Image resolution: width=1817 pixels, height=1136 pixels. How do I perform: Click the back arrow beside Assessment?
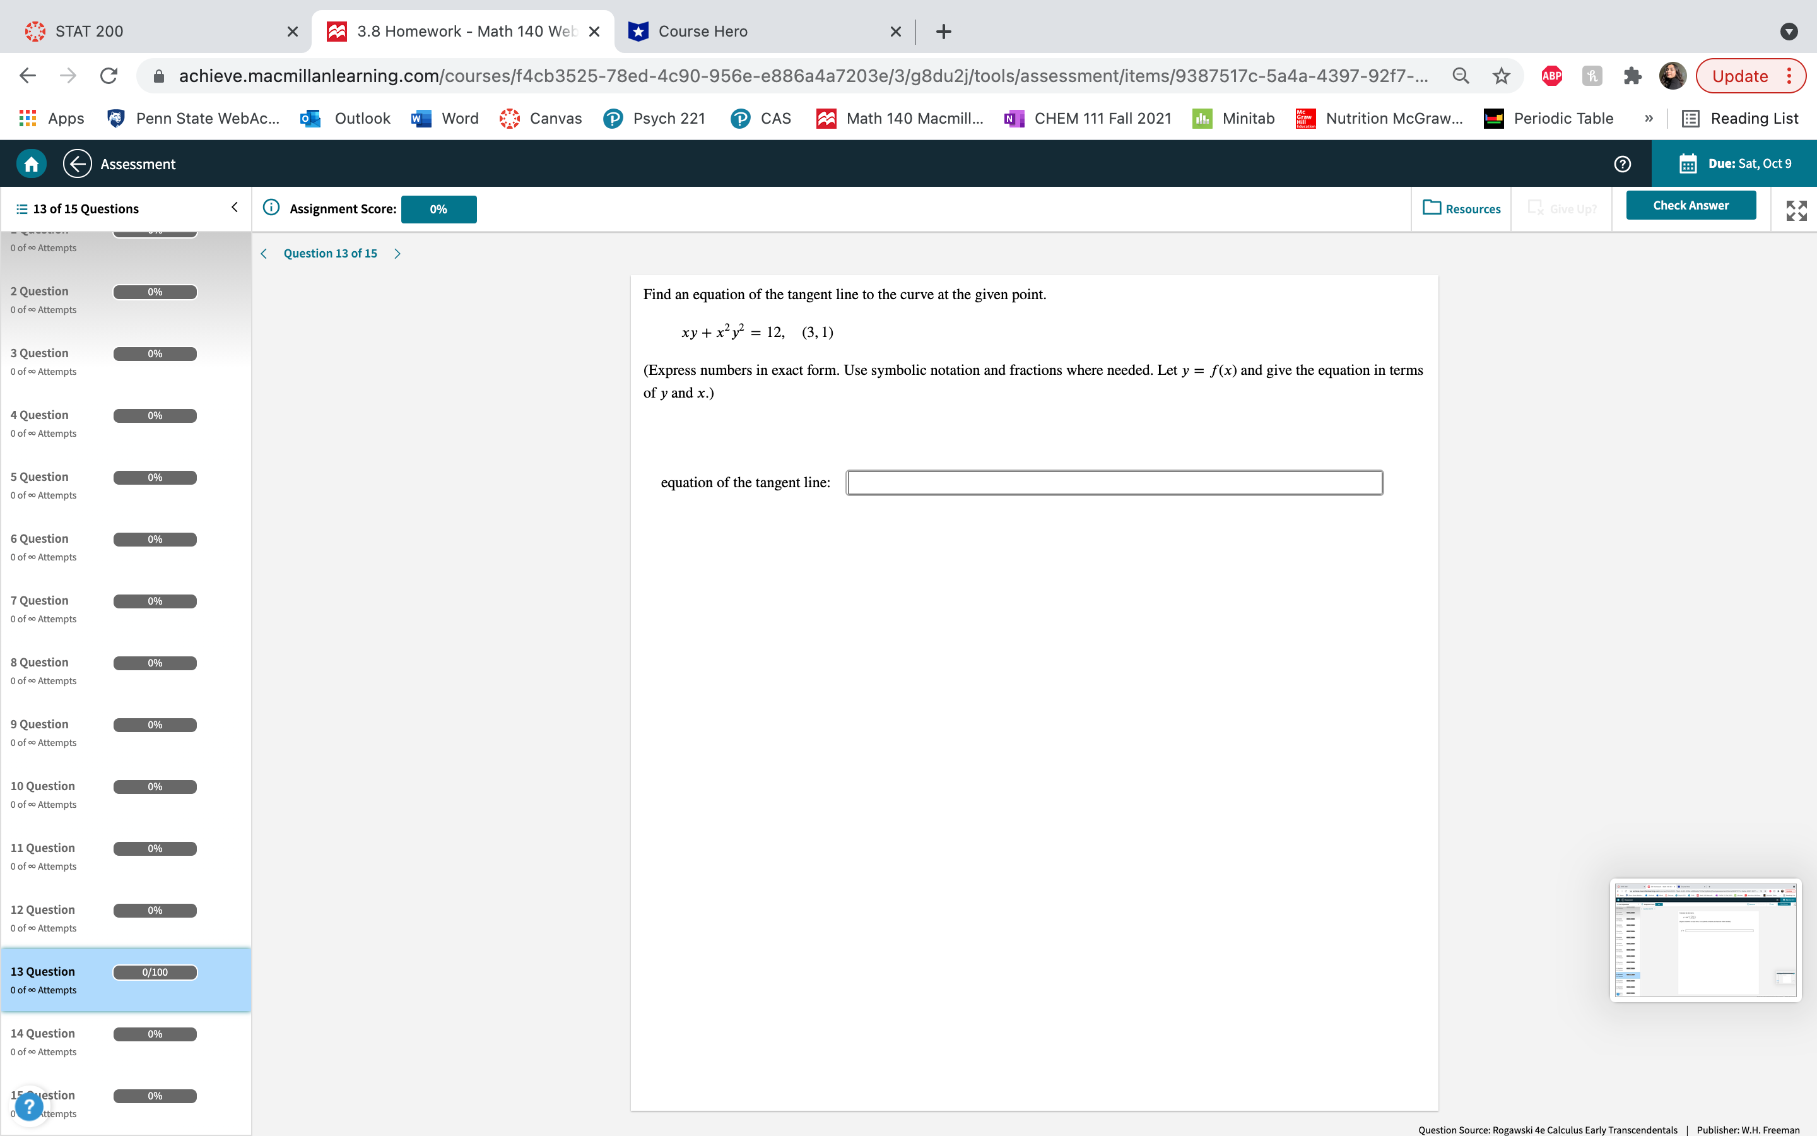click(78, 163)
